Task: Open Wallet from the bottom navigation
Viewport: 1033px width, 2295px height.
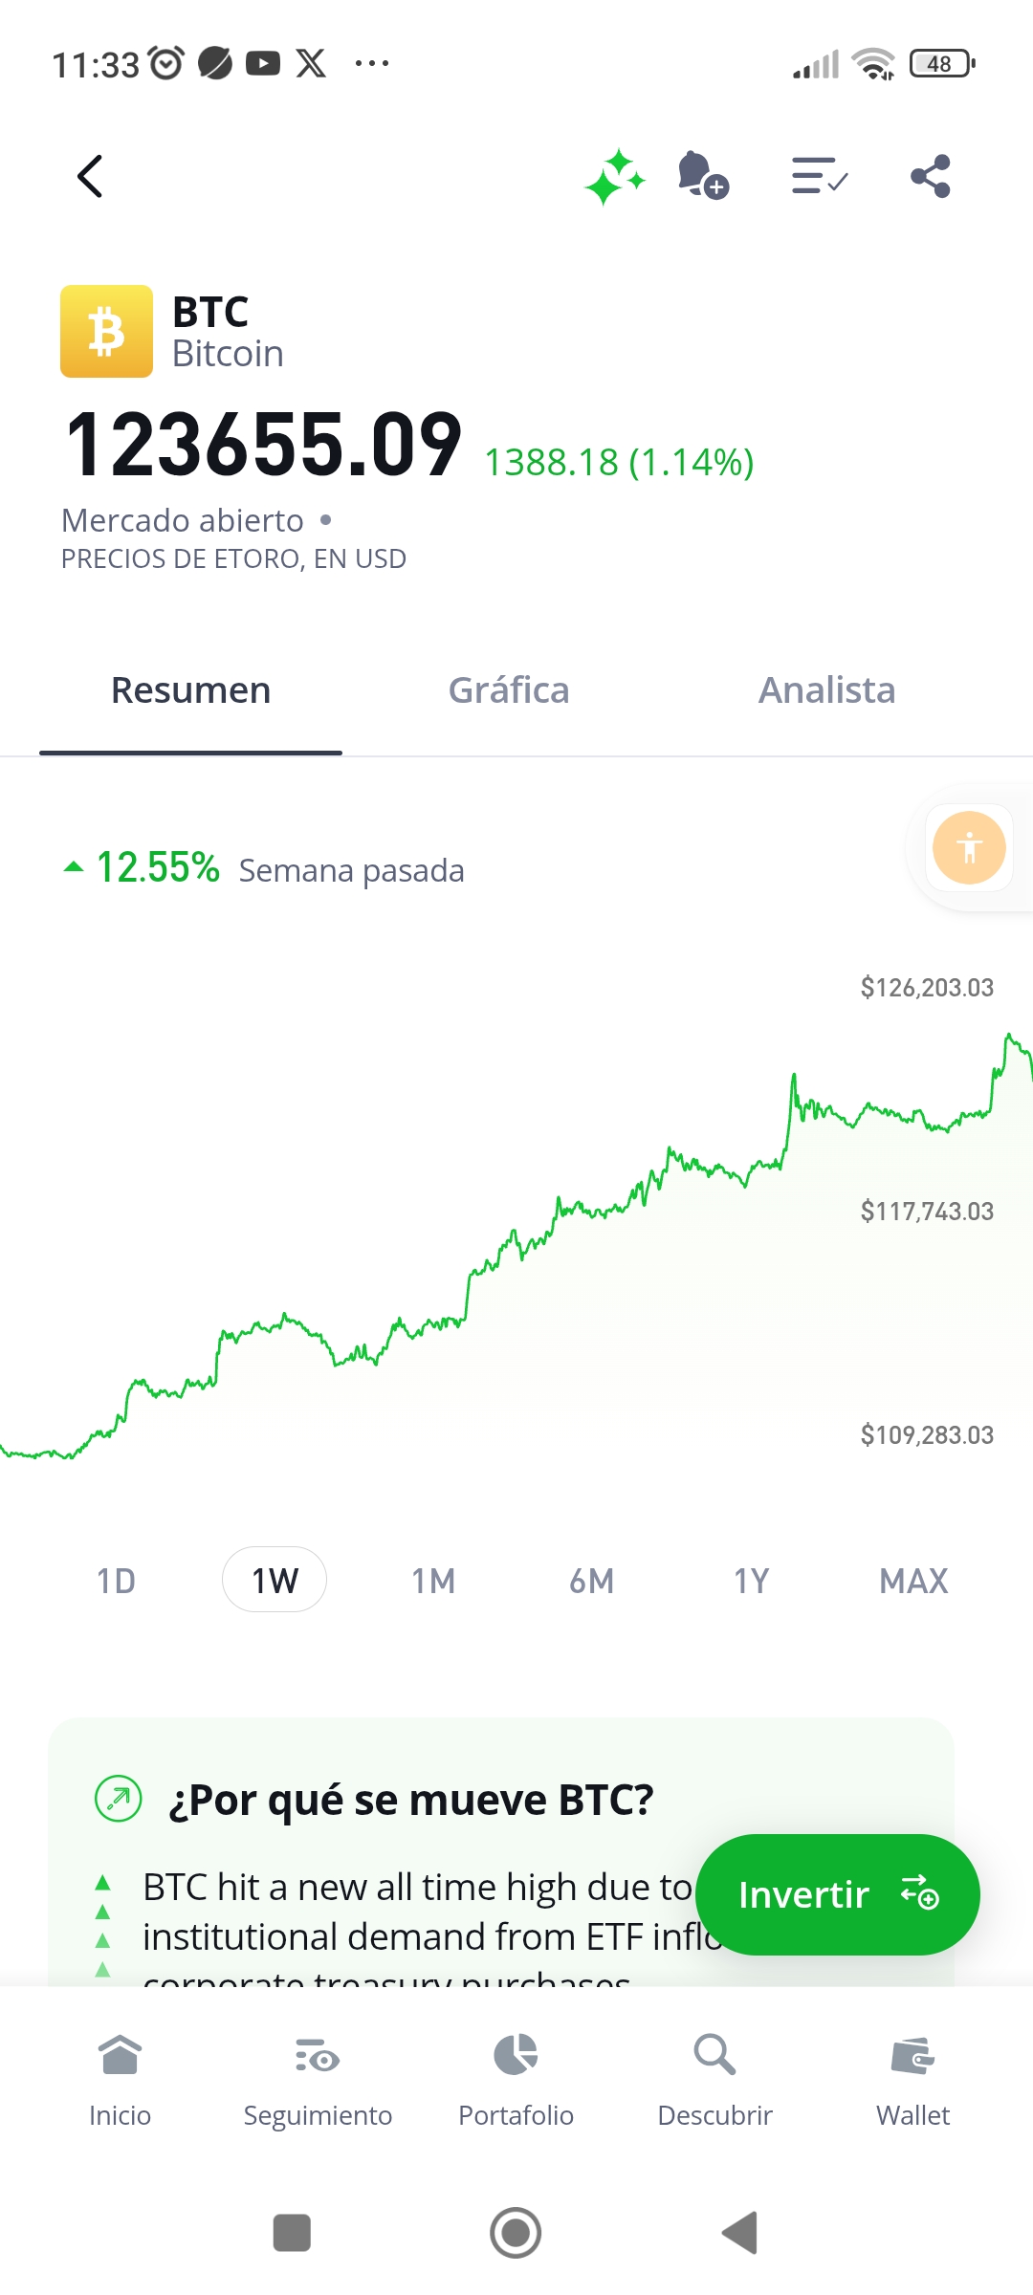Action: pos(912,2079)
